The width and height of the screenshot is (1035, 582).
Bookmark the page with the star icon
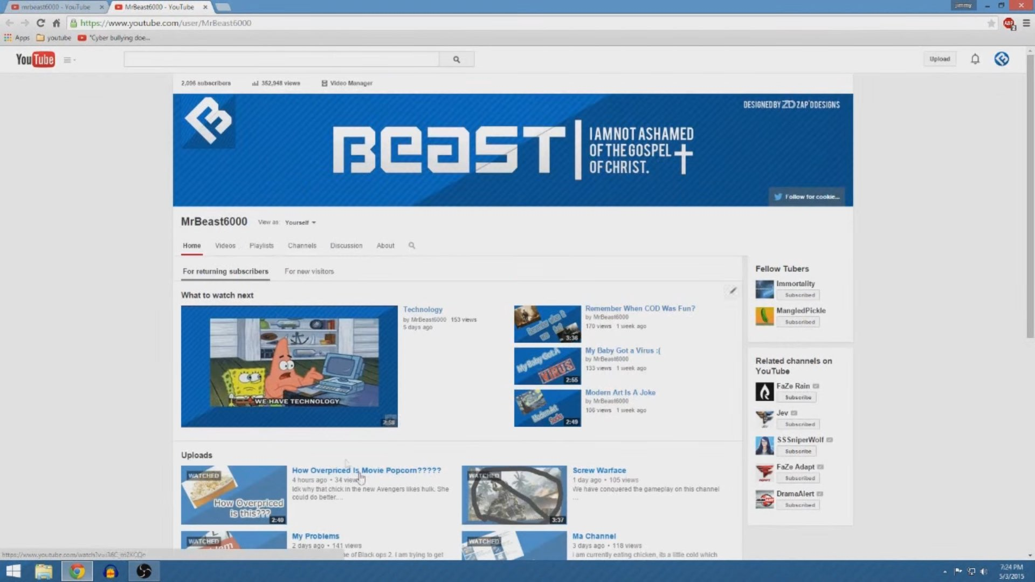point(991,23)
